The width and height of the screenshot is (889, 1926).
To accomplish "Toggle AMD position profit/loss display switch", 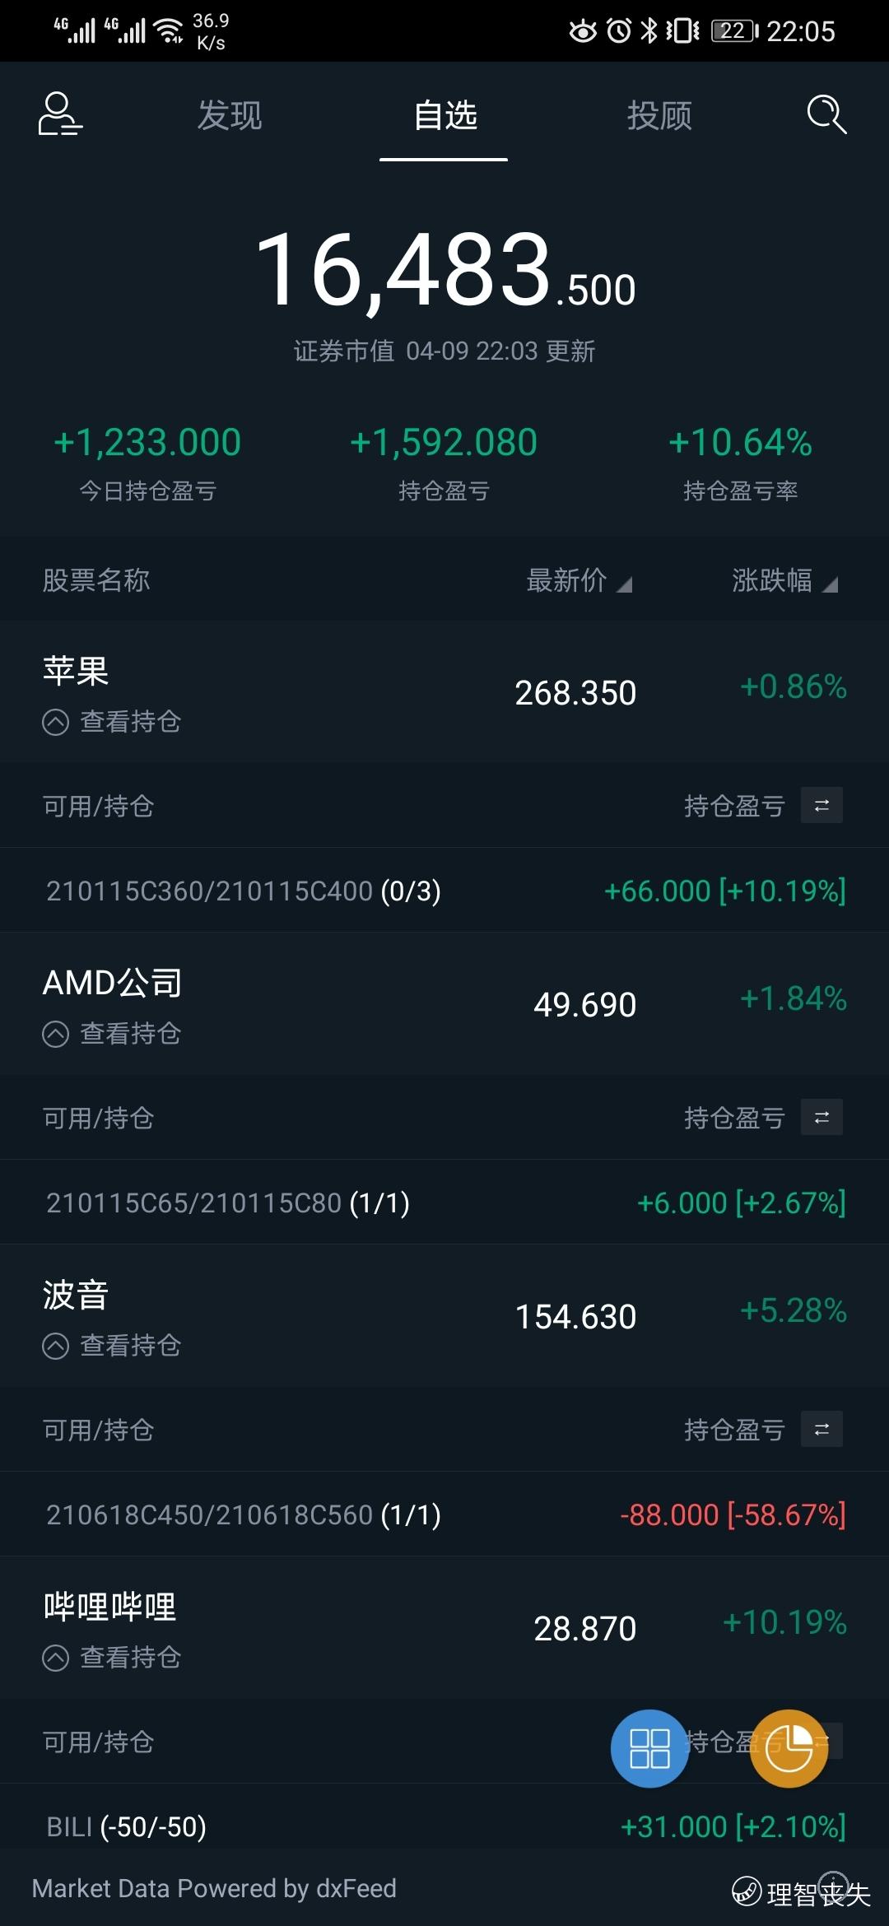I will [x=822, y=1117].
